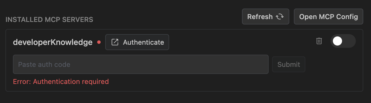This screenshot has width=371, height=103.
Task: Toggle the switch beside the trash icon
Action: coord(343,41)
